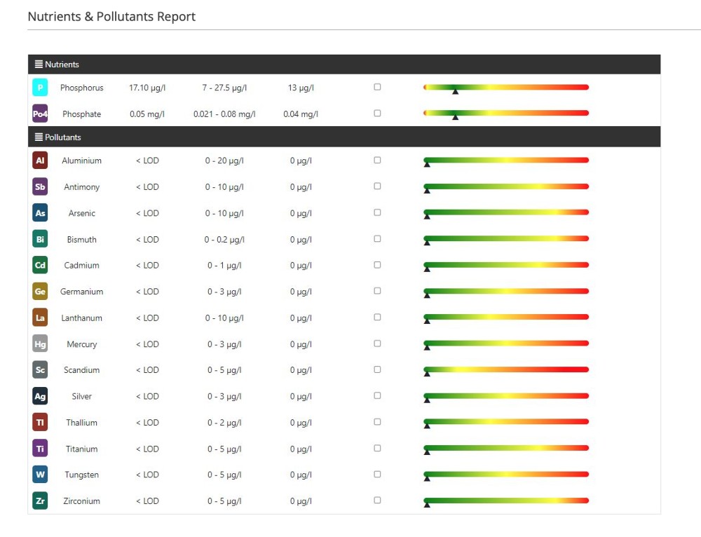Click the Po4 Phosphate icon
This screenshot has width=701, height=537.
click(x=40, y=113)
